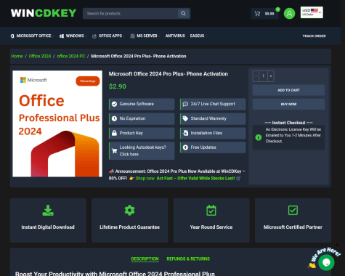The height and width of the screenshot is (276, 345).
Task: Click the Buy Now button
Action: pyautogui.click(x=288, y=104)
